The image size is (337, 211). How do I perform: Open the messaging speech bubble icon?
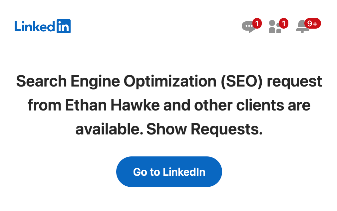pyautogui.click(x=248, y=27)
